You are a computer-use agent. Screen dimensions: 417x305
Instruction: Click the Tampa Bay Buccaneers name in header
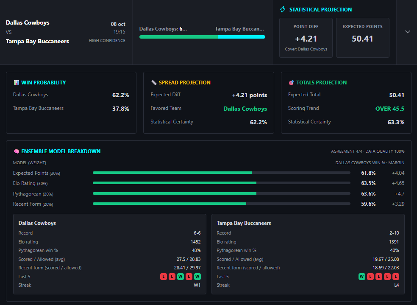pyautogui.click(x=37, y=41)
